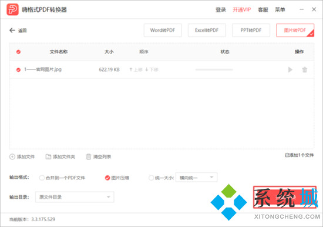Click the 清空列表 trash icon
Screen dimensions: 323x227
(x=88, y=157)
